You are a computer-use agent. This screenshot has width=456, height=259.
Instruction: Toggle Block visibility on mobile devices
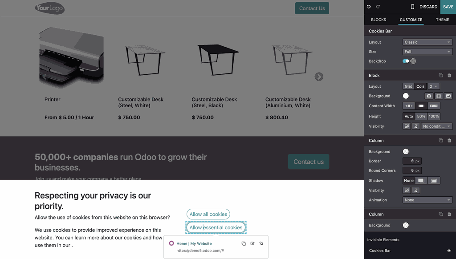[x=415, y=126]
